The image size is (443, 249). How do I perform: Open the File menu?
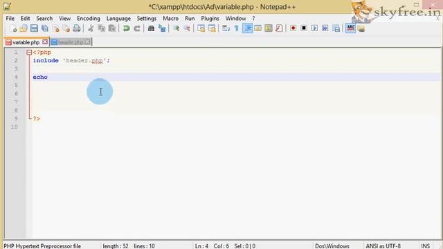10,19
